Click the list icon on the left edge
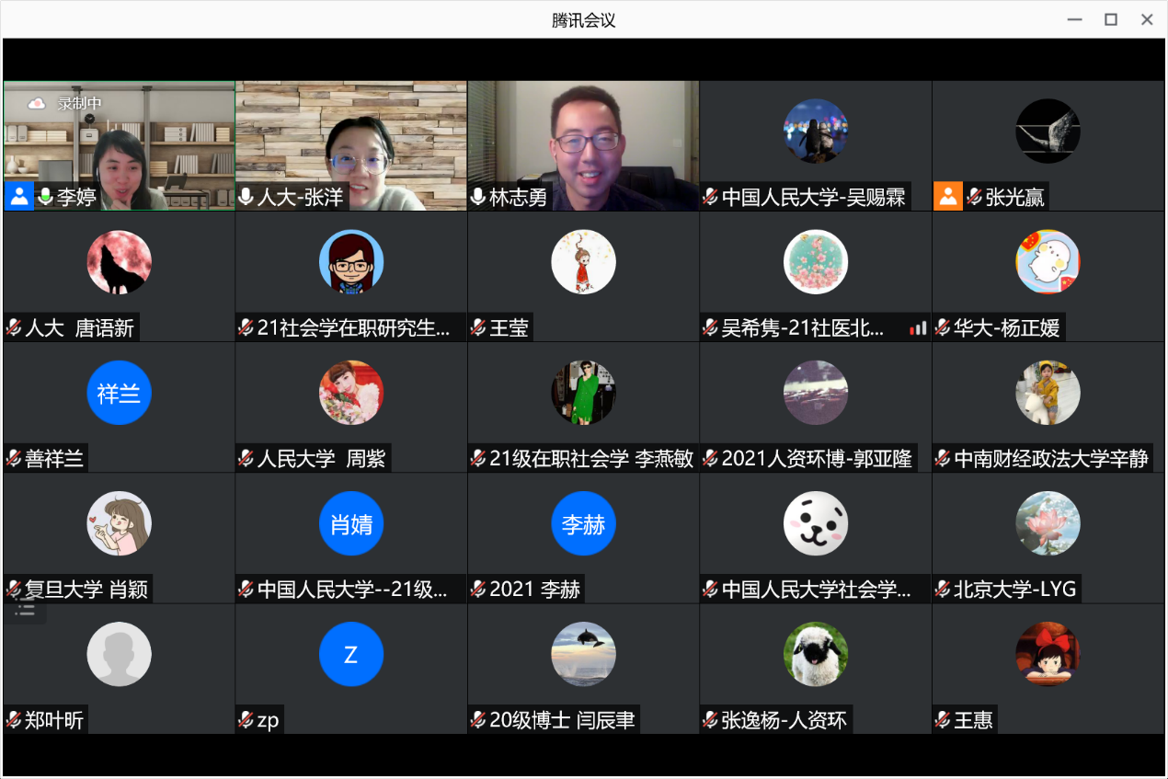The height and width of the screenshot is (779, 1168). point(25,609)
